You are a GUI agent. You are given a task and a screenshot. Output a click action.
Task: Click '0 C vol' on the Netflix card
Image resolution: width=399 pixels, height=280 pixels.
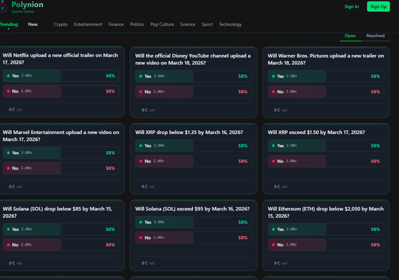16,110
